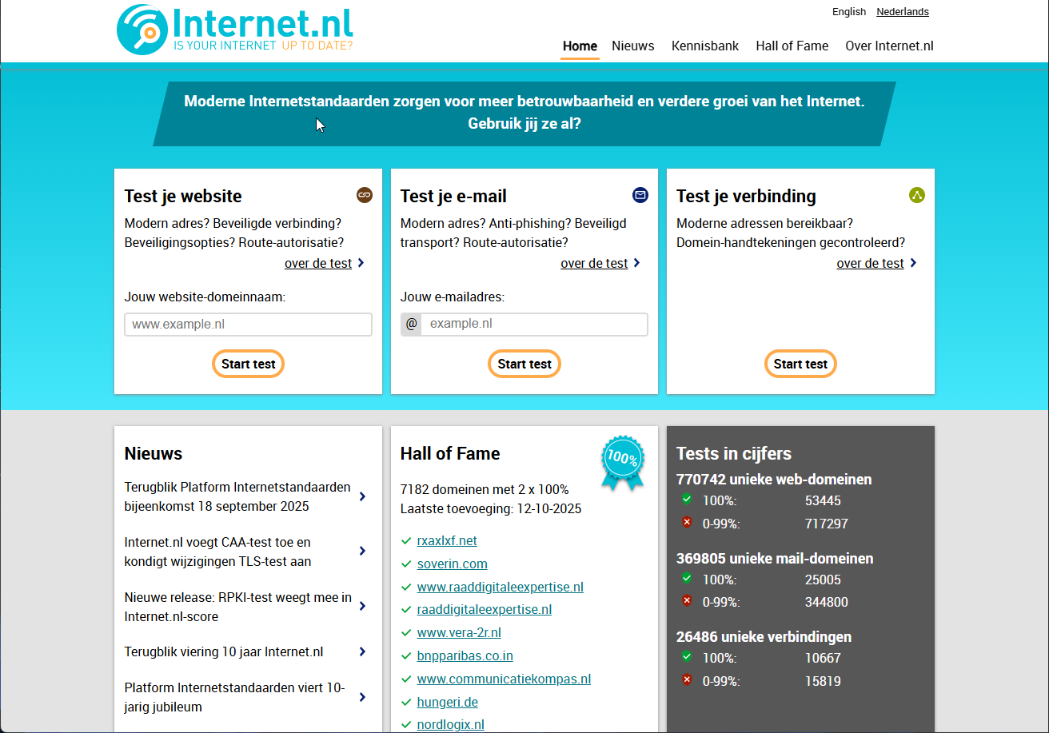Click the green connection icon in Test je verbinding
Screen dimensions: 1049x733
pos(916,195)
